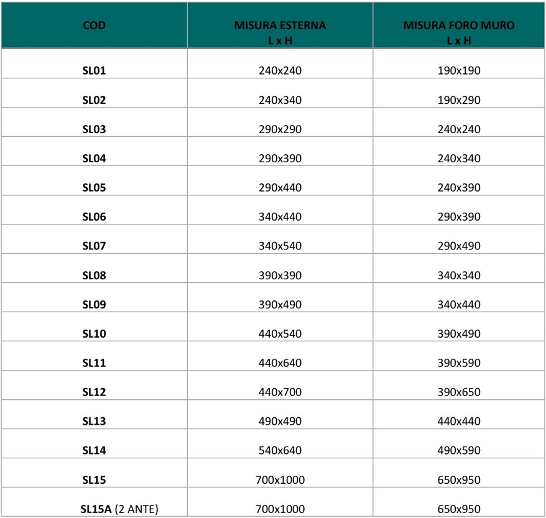
Task: Click the SL15A (2 ANTE) code cell
Action: pyautogui.click(x=119, y=509)
